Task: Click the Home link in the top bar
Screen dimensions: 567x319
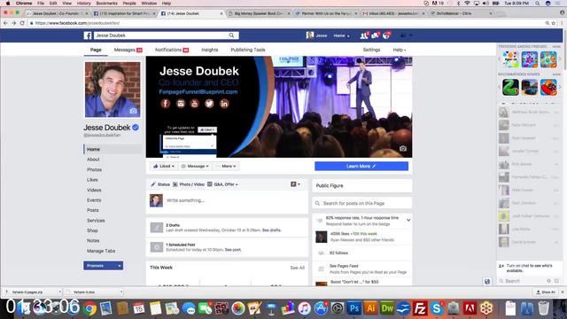Action: coord(339,35)
